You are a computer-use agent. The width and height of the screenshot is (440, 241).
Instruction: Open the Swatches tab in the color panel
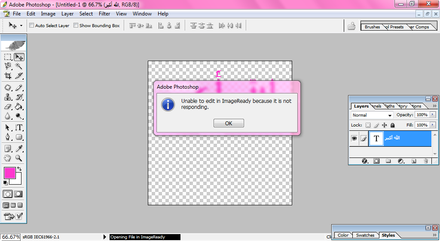[x=365, y=235]
